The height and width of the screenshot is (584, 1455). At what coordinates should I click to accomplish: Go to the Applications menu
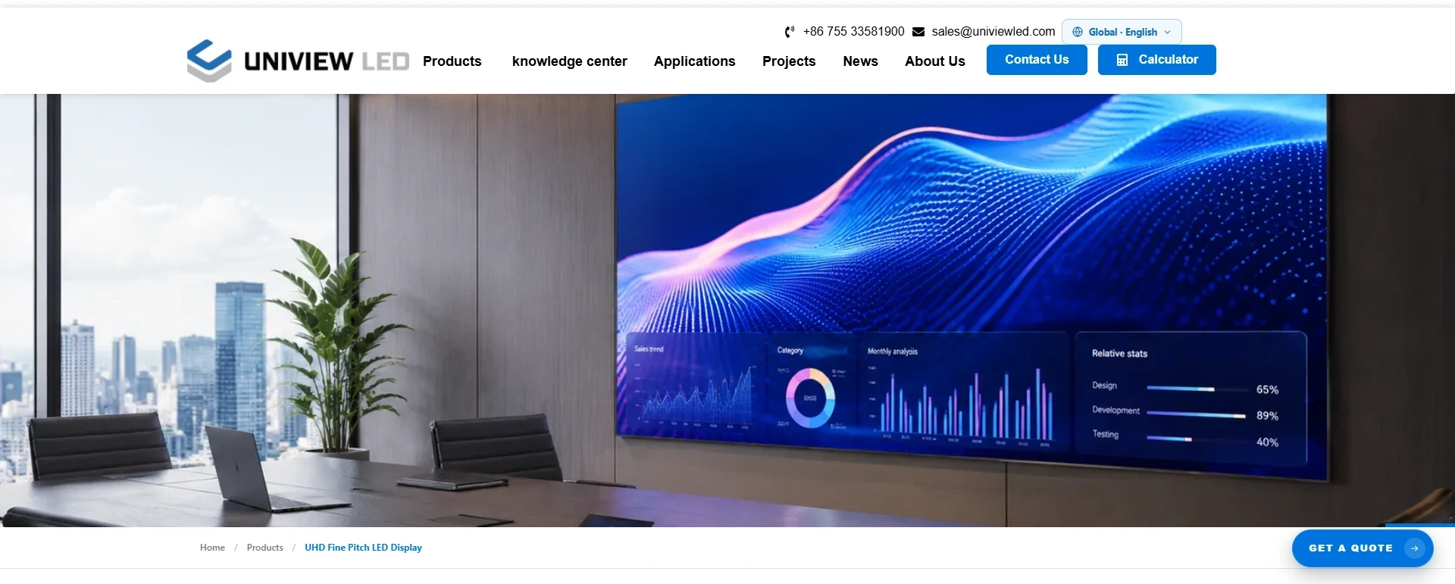tap(695, 61)
